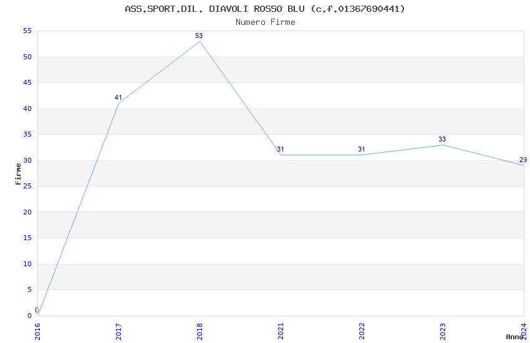
Task: Click the data label 53 at the 2018 peak
Action: click(x=199, y=36)
